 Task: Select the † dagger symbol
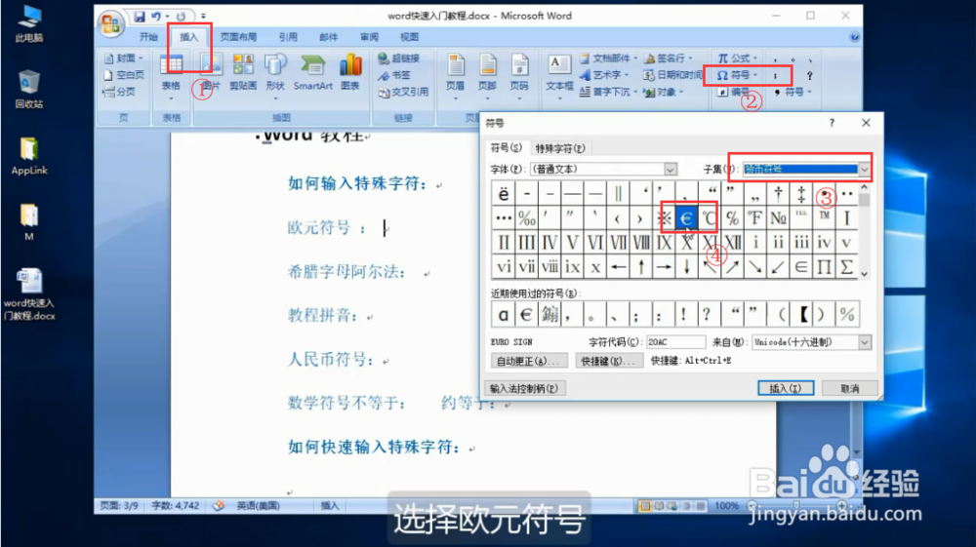[778, 194]
